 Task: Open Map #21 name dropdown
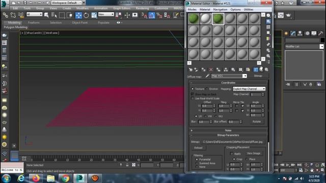244,76
